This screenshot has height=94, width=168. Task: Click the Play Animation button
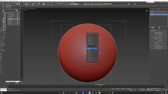pyautogui.click(x=142, y=89)
